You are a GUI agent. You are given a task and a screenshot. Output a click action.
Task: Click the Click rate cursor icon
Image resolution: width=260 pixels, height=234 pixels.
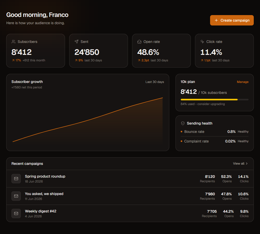[202, 42]
